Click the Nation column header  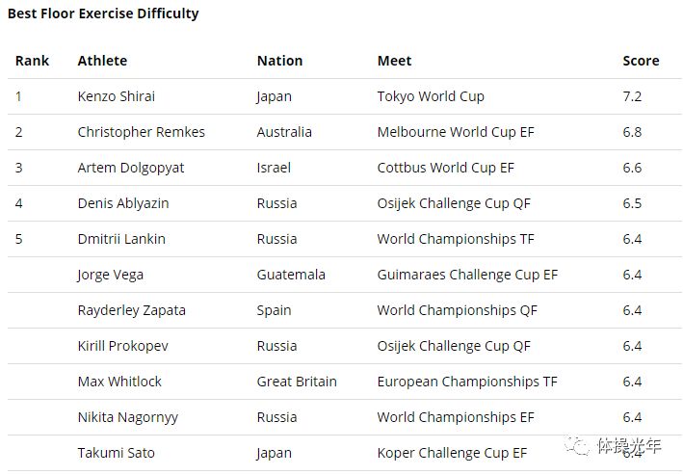click(x=279, y=61)
